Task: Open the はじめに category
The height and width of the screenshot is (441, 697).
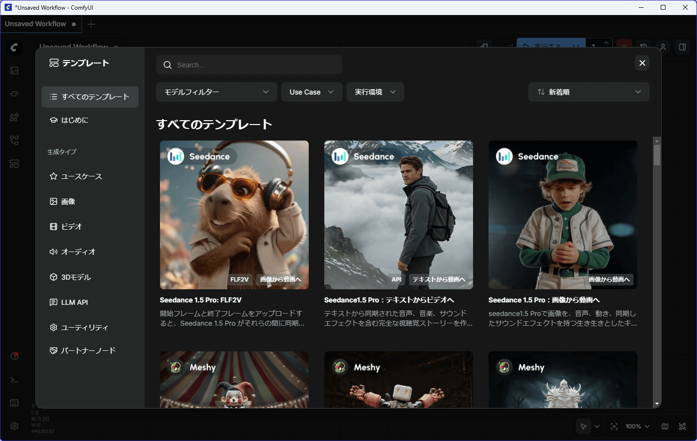Action: click(x=75, y=120)
